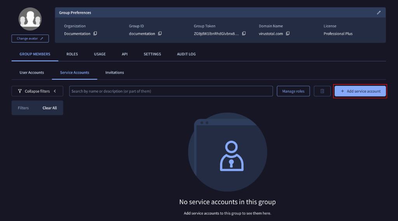Click the group avatar image
Image resolution: width=398 pixels, height=221 pixels.
(30, 19)
